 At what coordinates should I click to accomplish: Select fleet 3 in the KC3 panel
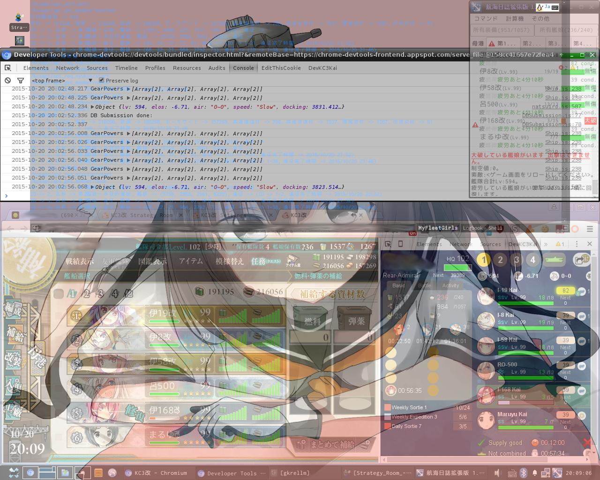[x=516, y=260]
